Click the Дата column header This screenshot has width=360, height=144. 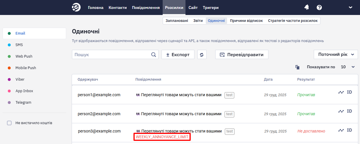click(268, 79)
